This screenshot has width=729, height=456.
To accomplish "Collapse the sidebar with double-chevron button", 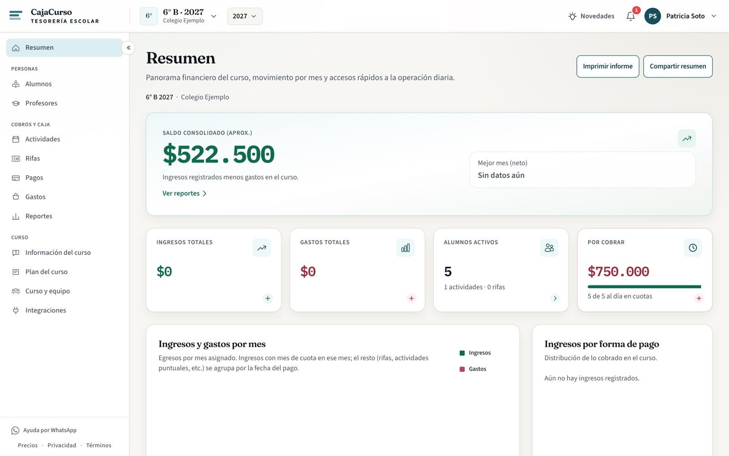I will [128, 47].
